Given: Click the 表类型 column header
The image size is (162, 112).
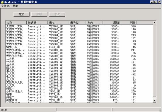Looking at the screenshot, I should 78,23.
